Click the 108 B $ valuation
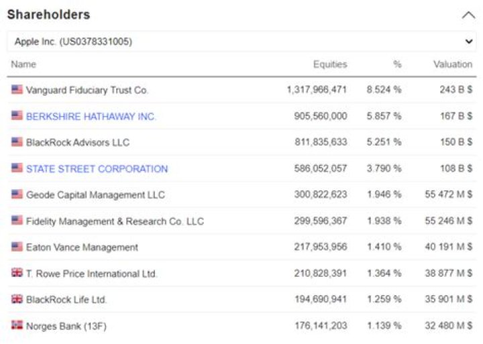 [x=456, y=168]
